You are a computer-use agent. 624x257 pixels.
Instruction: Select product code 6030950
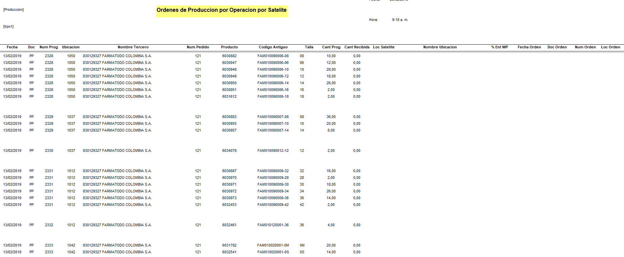tap(229, 83)
